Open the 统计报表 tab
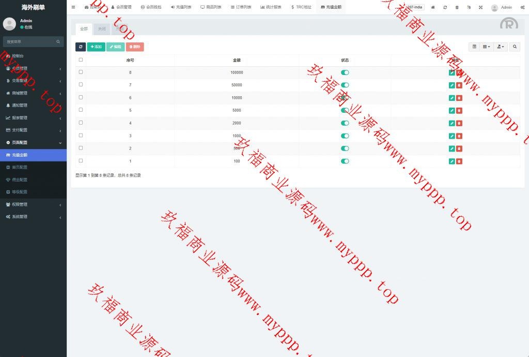The height and width of the screenshot is (357, 529). (271, 7)
